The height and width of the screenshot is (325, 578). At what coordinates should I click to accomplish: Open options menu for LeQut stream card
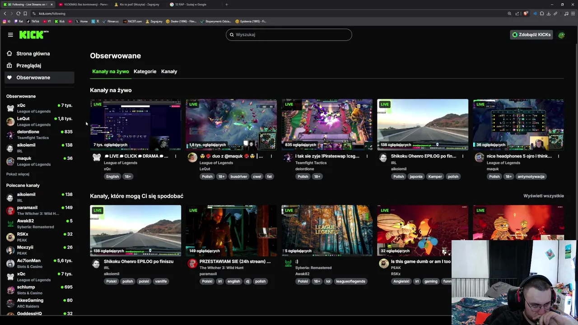click(271, 156)
